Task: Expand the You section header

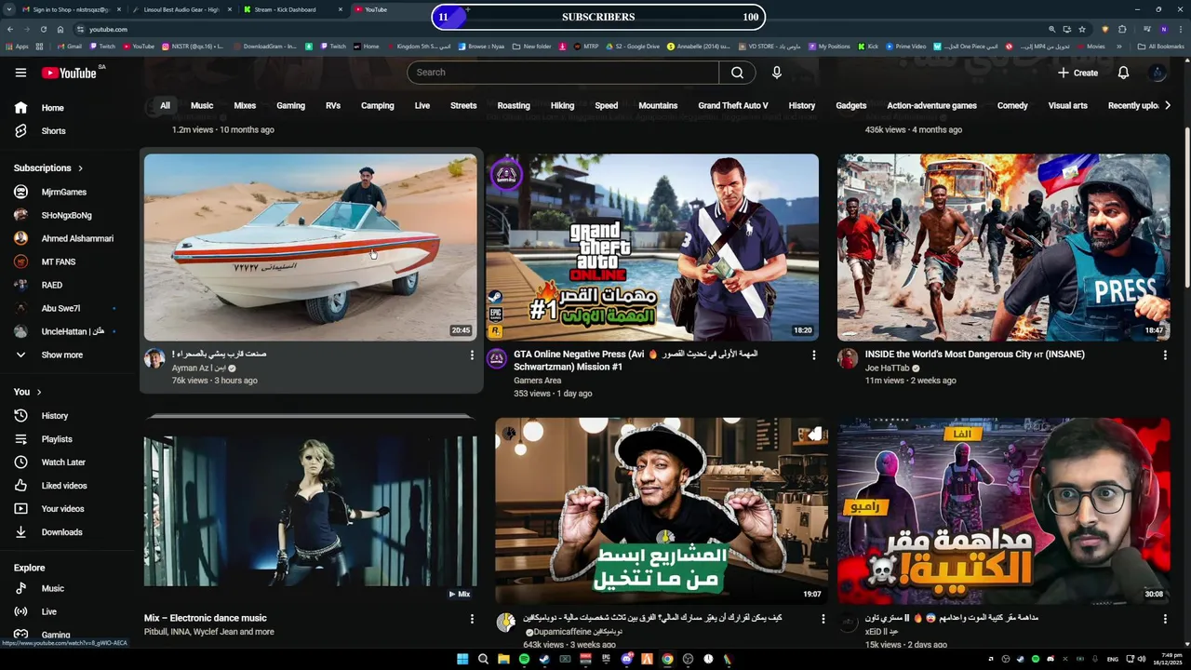Action: pyautogui.click(x=28, y=393)
